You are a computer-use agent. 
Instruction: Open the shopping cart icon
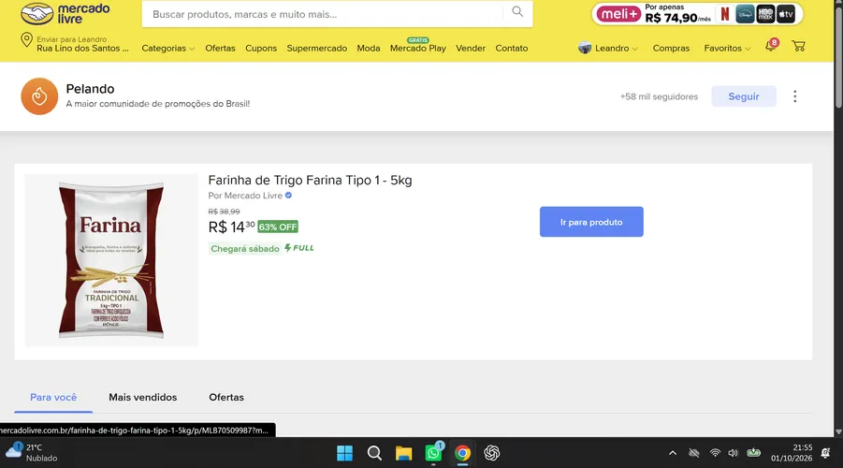point(798,46)
